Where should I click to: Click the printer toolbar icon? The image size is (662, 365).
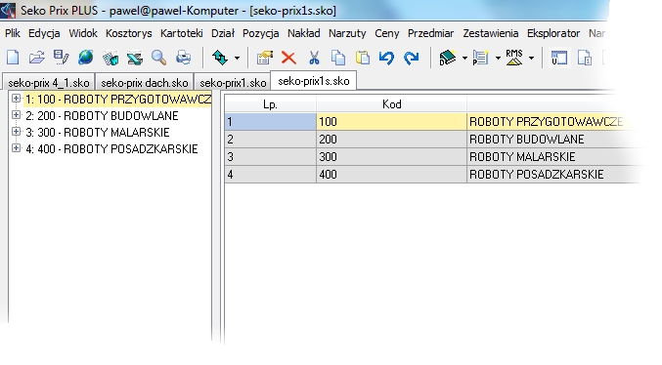click(183, 58)
